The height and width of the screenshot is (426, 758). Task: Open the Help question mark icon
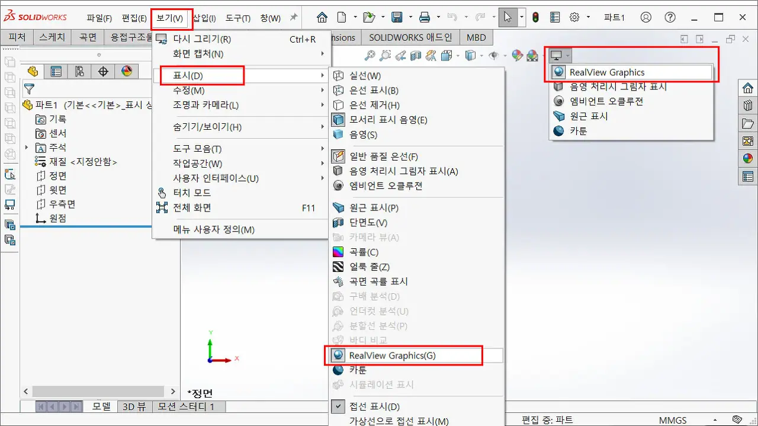click(670, 17)
